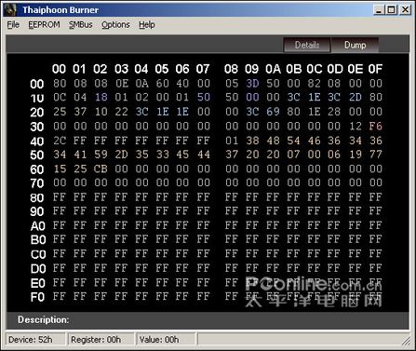Image resolution: width=416 pixels, height=351 pixels.
Task: Select byte 12 in row 30
Action: [x=356, y=126]
